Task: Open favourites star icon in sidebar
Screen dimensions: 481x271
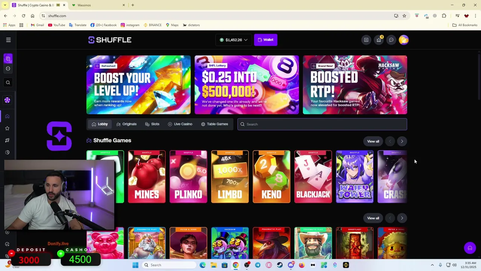Action: [7, 128]
